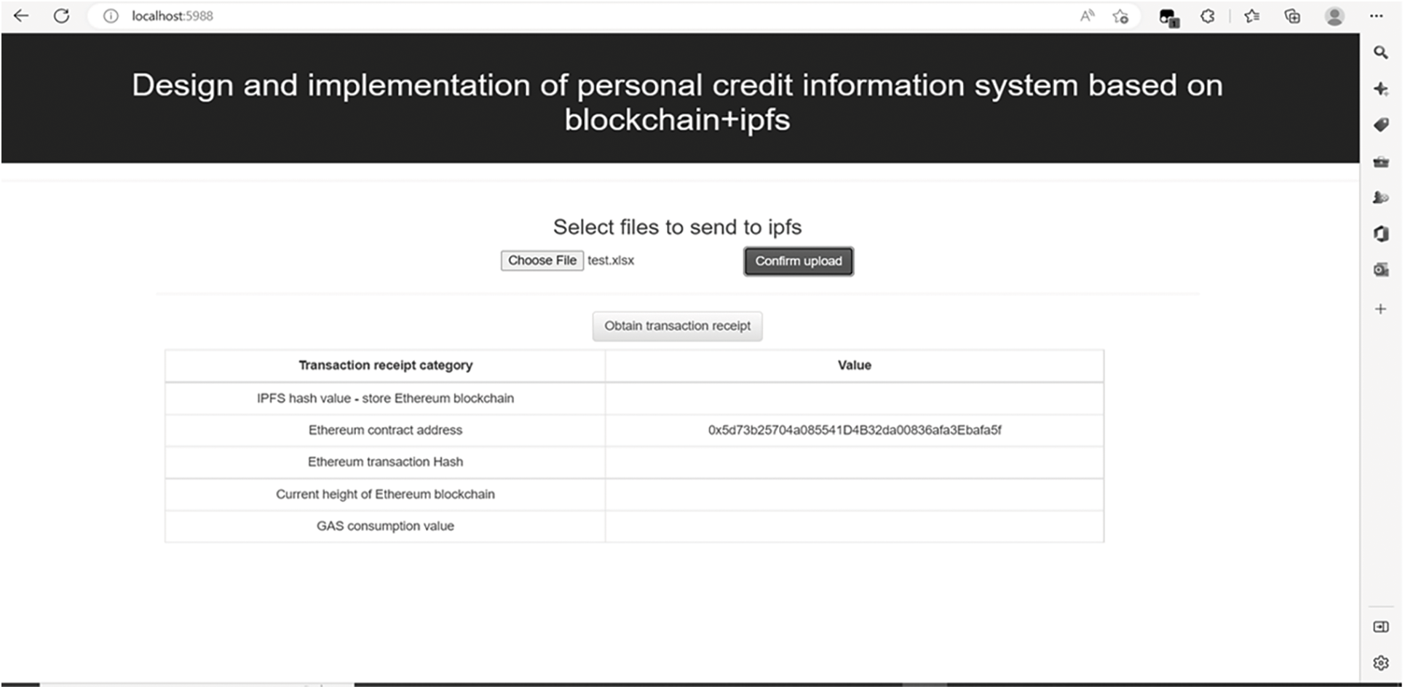Open the Collections icon in toolbar
1405x689 pixels.
1292,16
